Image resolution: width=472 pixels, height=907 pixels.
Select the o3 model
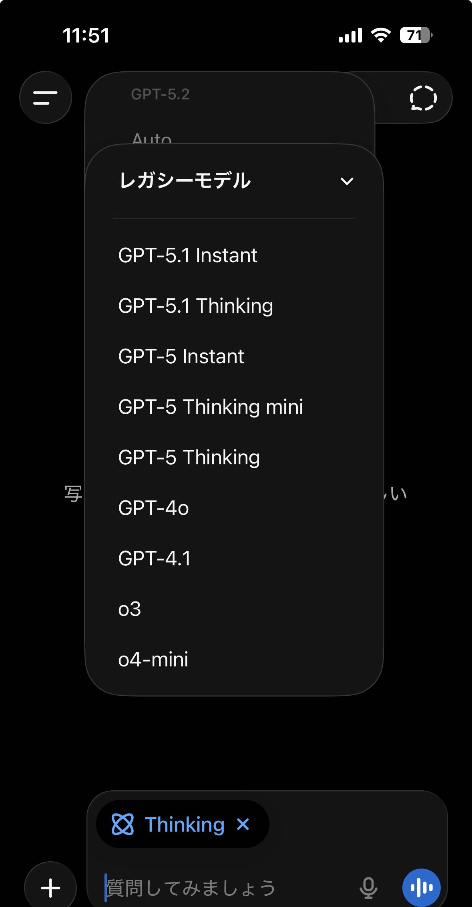[x=130, y=609]
